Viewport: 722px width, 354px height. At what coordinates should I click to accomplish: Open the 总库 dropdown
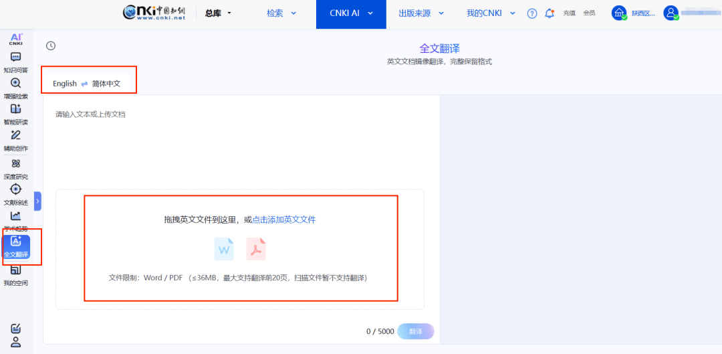218,13
